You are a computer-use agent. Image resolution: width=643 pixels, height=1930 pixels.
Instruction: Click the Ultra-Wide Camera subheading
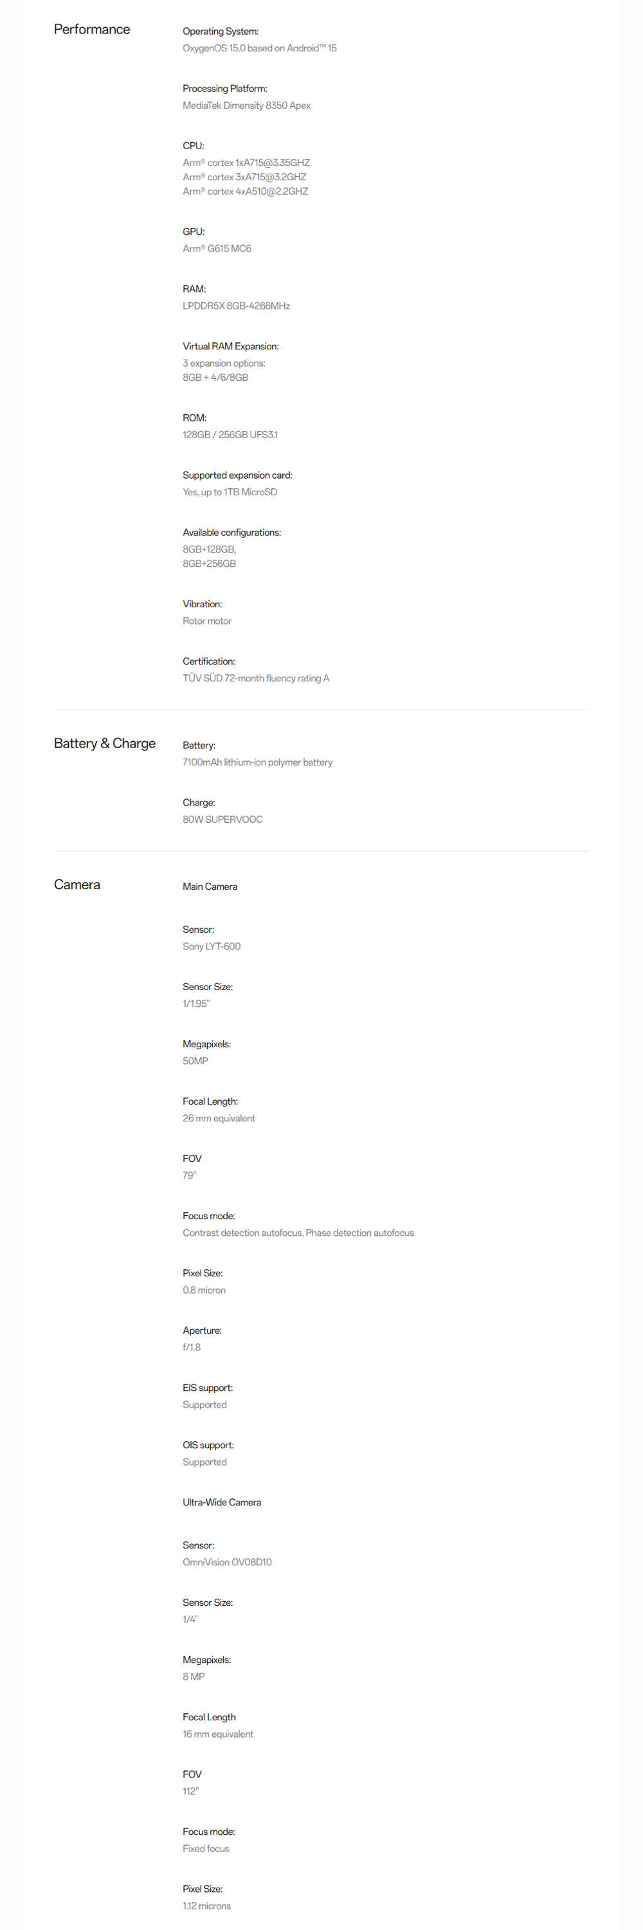tap(222, 1502)
